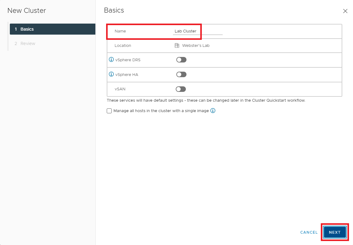
Task: Click the vSphere DRS label
Action: coord(128,60)
